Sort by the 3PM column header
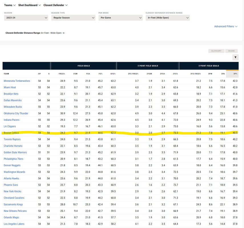Image resolution: width=244 pixels, height=228 pixels. (210, 74)
